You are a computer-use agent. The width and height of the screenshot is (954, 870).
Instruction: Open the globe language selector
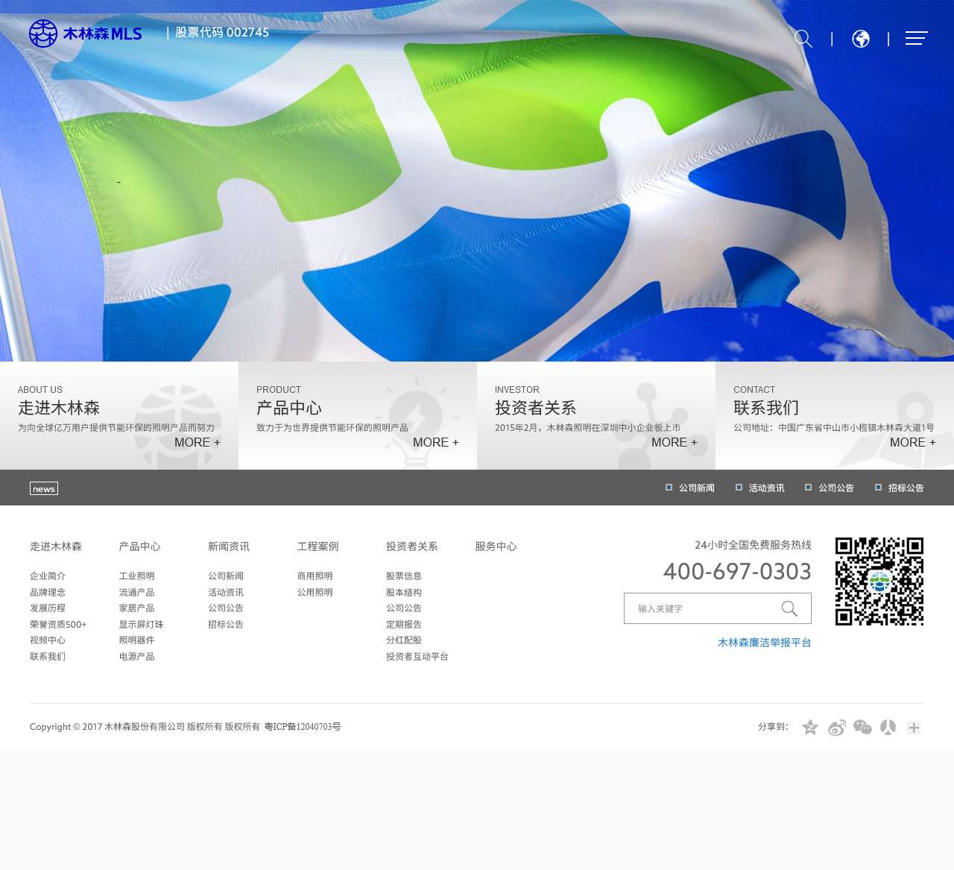point(861,39)
